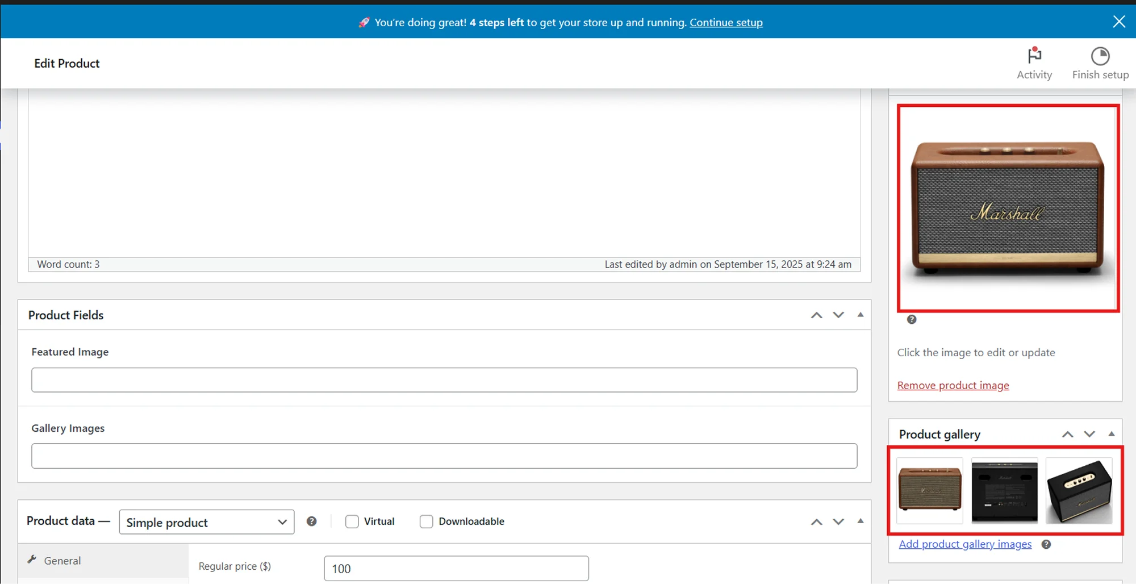Viewport: 1136px width, 584px height.
Task: Click help icon next to Add product gallery images
Action: point(1046,544)
